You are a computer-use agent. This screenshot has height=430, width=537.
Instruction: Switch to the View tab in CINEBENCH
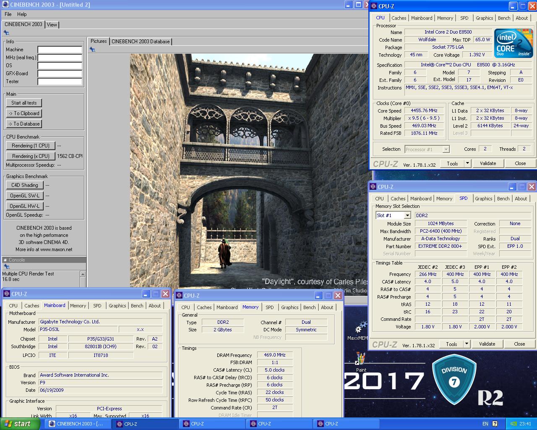tap(52, 25)
